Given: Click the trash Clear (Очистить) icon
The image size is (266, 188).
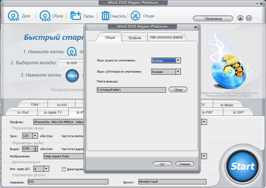Looking at the screenshot, I should tap(105, 16).
